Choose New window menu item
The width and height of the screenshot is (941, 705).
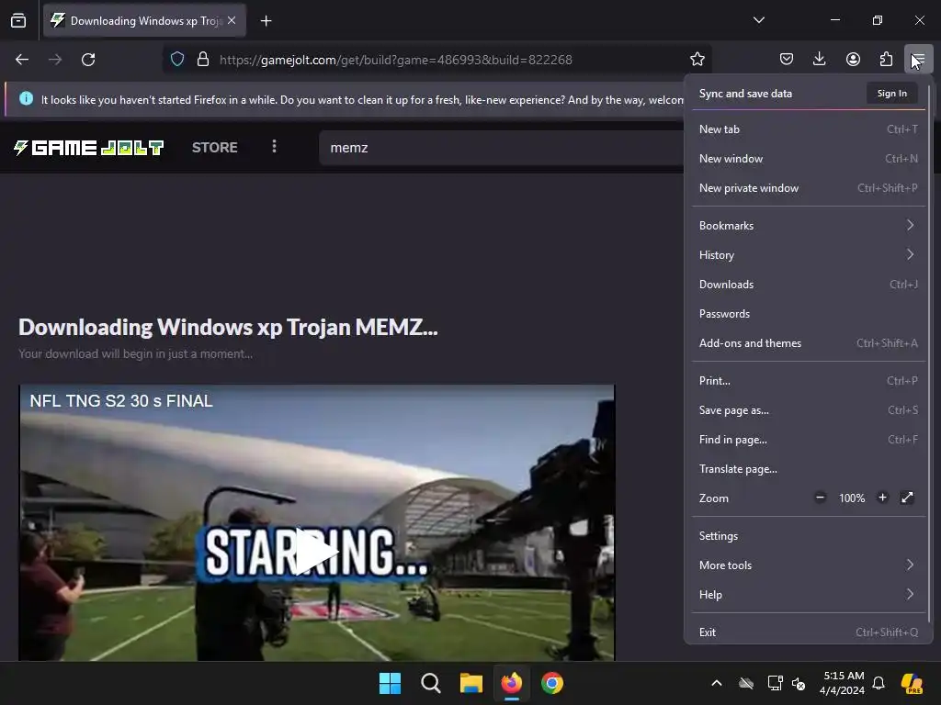pos(808,158)
